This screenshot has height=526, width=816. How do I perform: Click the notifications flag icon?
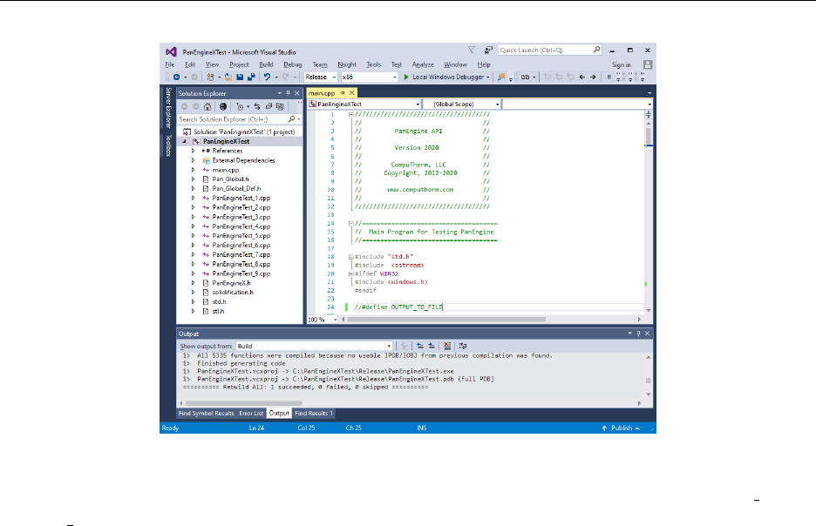pos(472,50)
